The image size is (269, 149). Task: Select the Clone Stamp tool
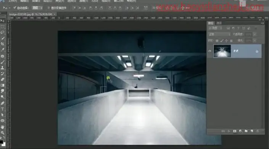pos(2,68)
